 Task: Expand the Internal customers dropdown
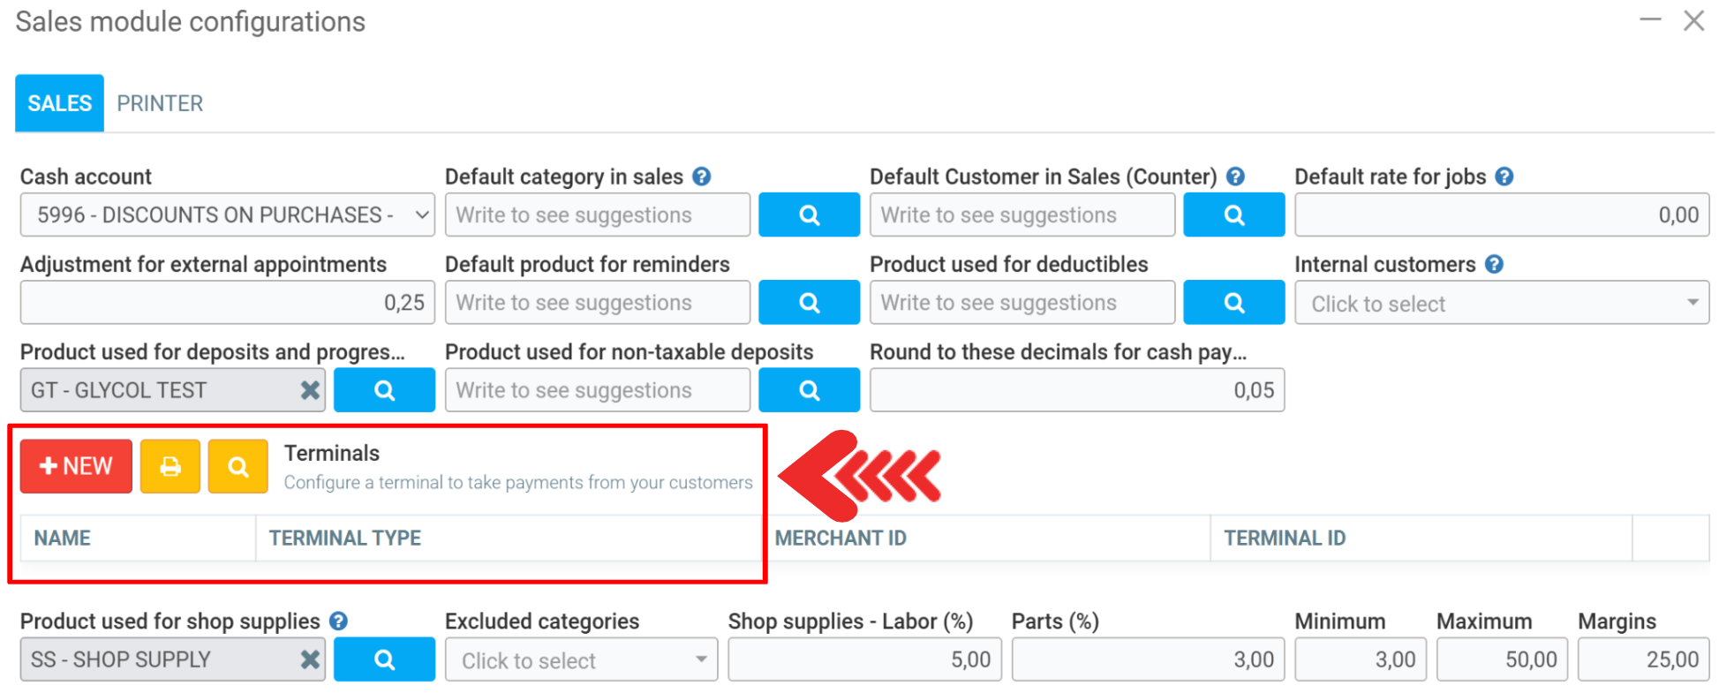click(1501, 303)
